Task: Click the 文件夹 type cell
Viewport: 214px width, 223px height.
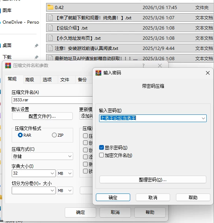Action: (x=202, y=7)
